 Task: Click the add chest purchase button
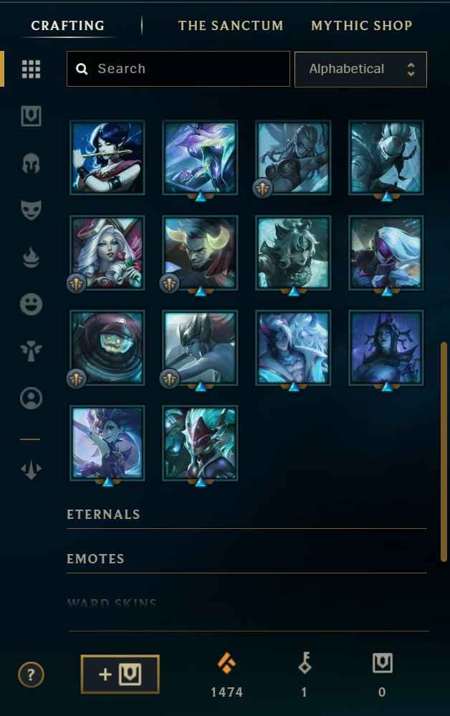coord(120,674)
